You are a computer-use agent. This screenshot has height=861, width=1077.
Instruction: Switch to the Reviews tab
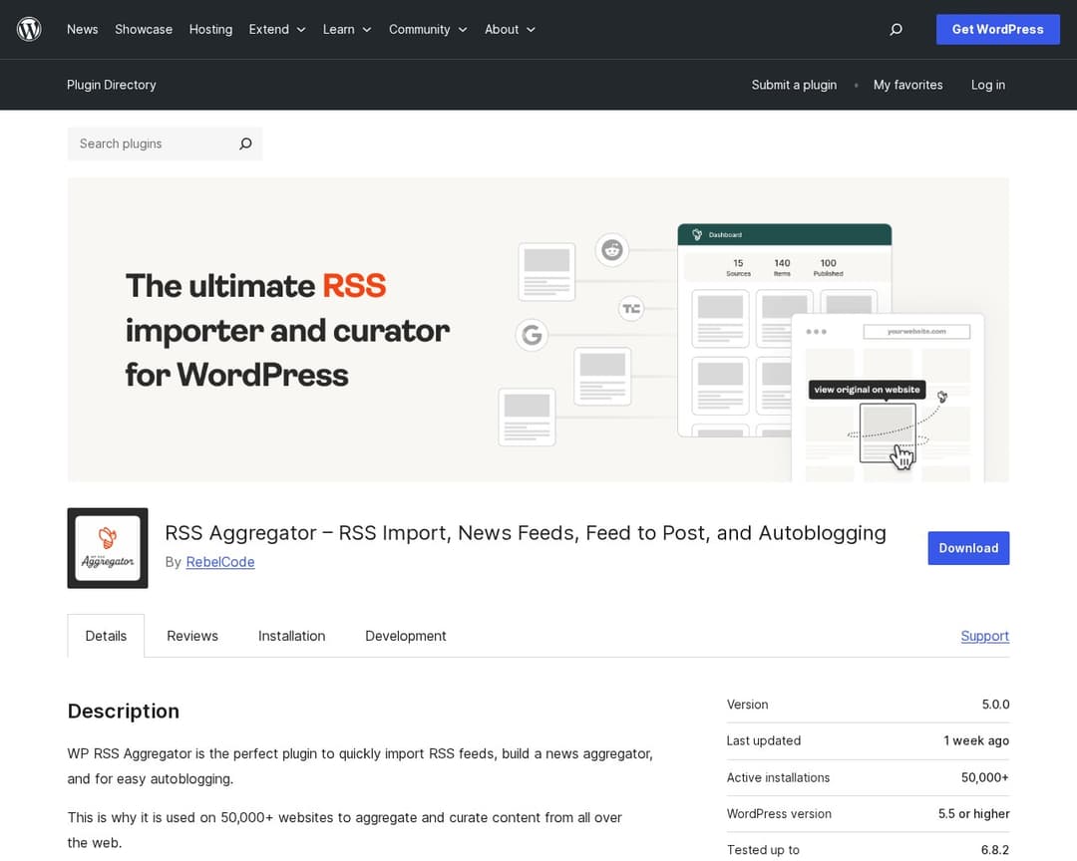[191, 635]
